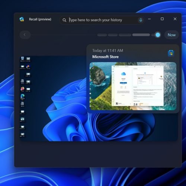The image size is (186, 186).
Task: Select the middle timeline segment
Action: 125,35
